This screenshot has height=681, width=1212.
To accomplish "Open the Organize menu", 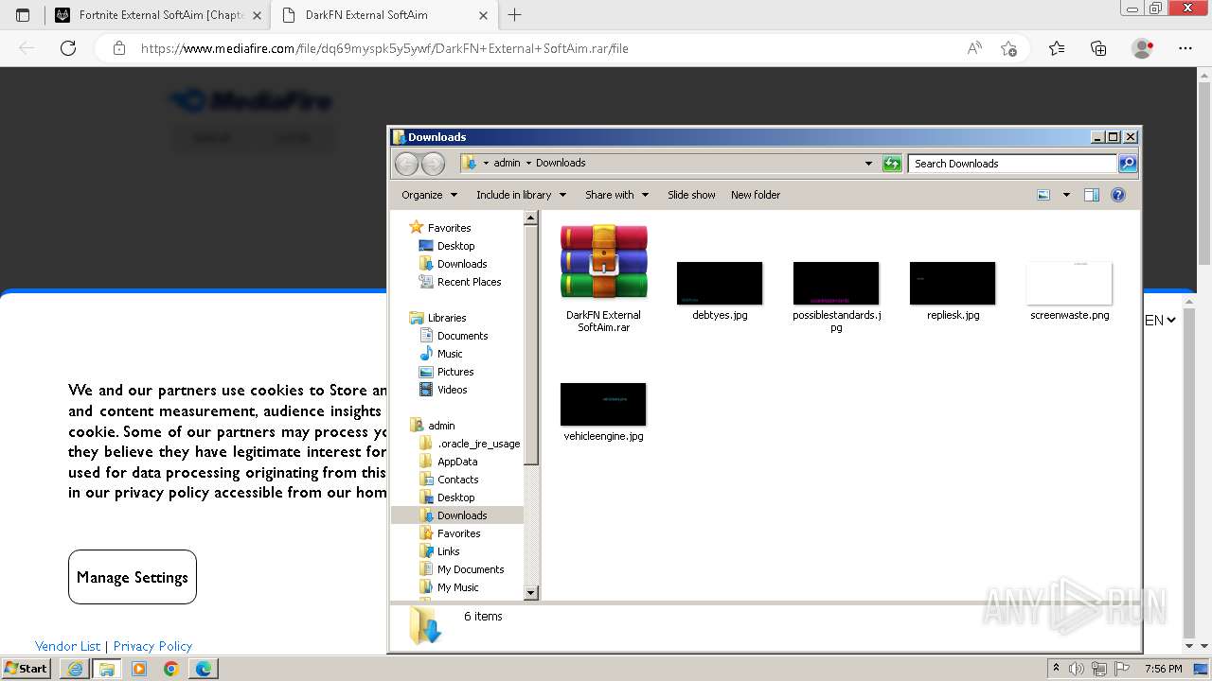I will [429, 195].
